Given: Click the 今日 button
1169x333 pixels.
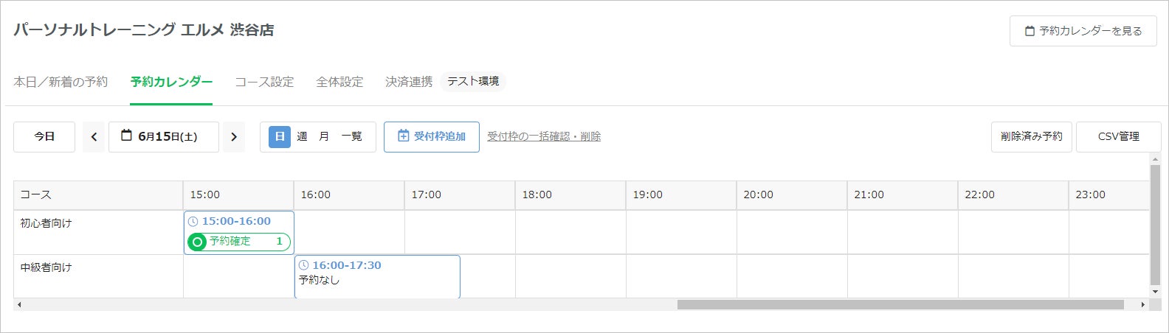Looking at the screenshot, I should click(x=44, y=137).
